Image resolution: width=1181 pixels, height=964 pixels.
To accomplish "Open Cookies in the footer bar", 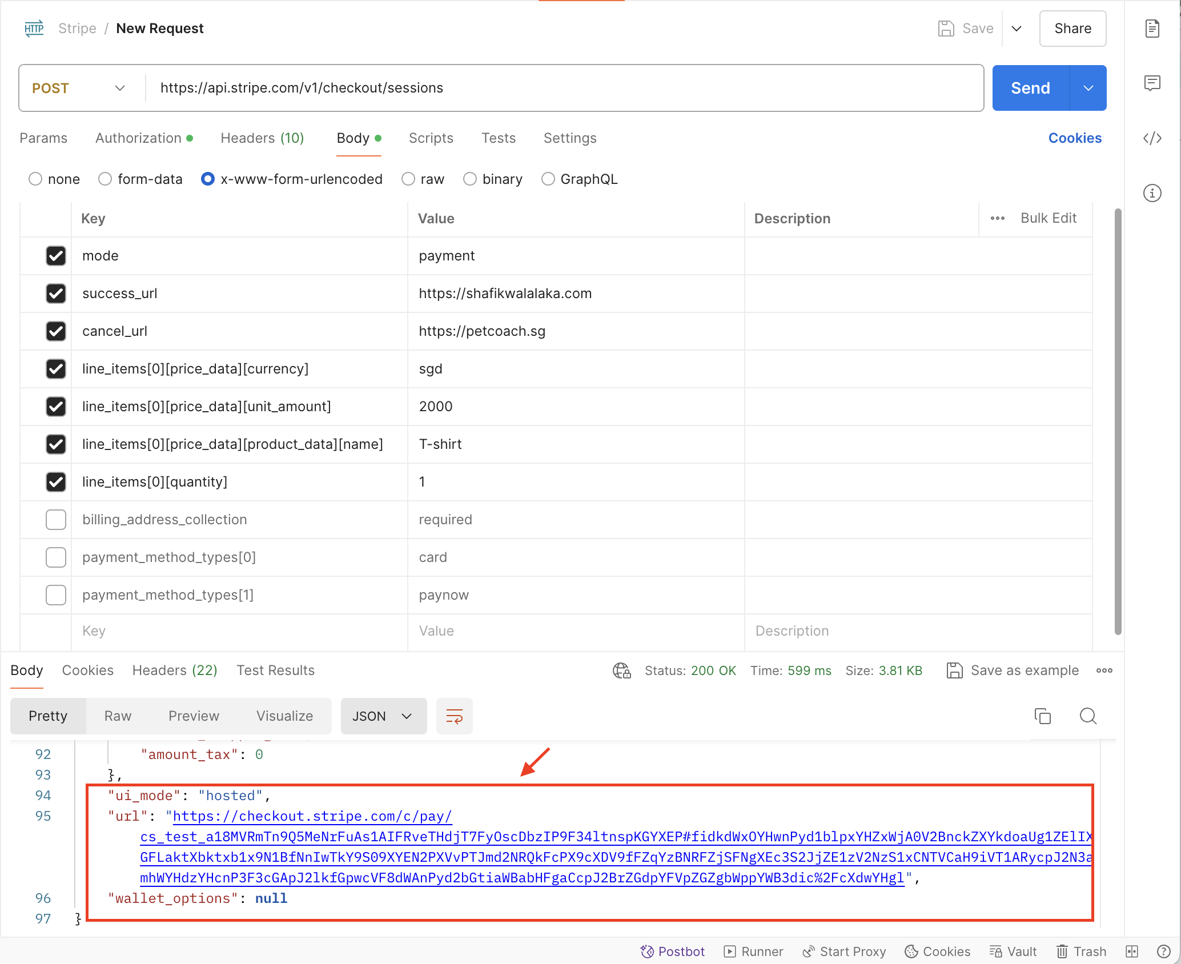I will click(x=938, y=951).
